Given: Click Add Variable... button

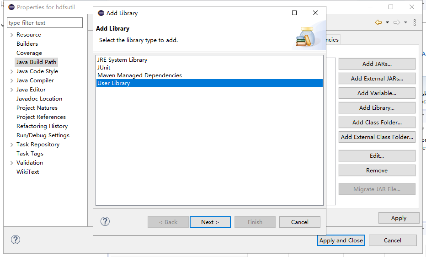Looking at the screenshot, I should 377,93.
